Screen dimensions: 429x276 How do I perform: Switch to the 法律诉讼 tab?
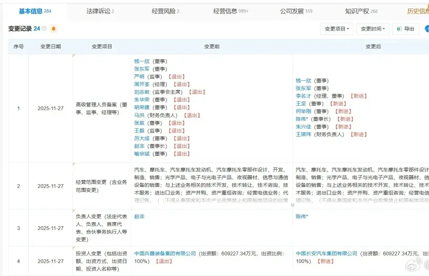[100, 11]
